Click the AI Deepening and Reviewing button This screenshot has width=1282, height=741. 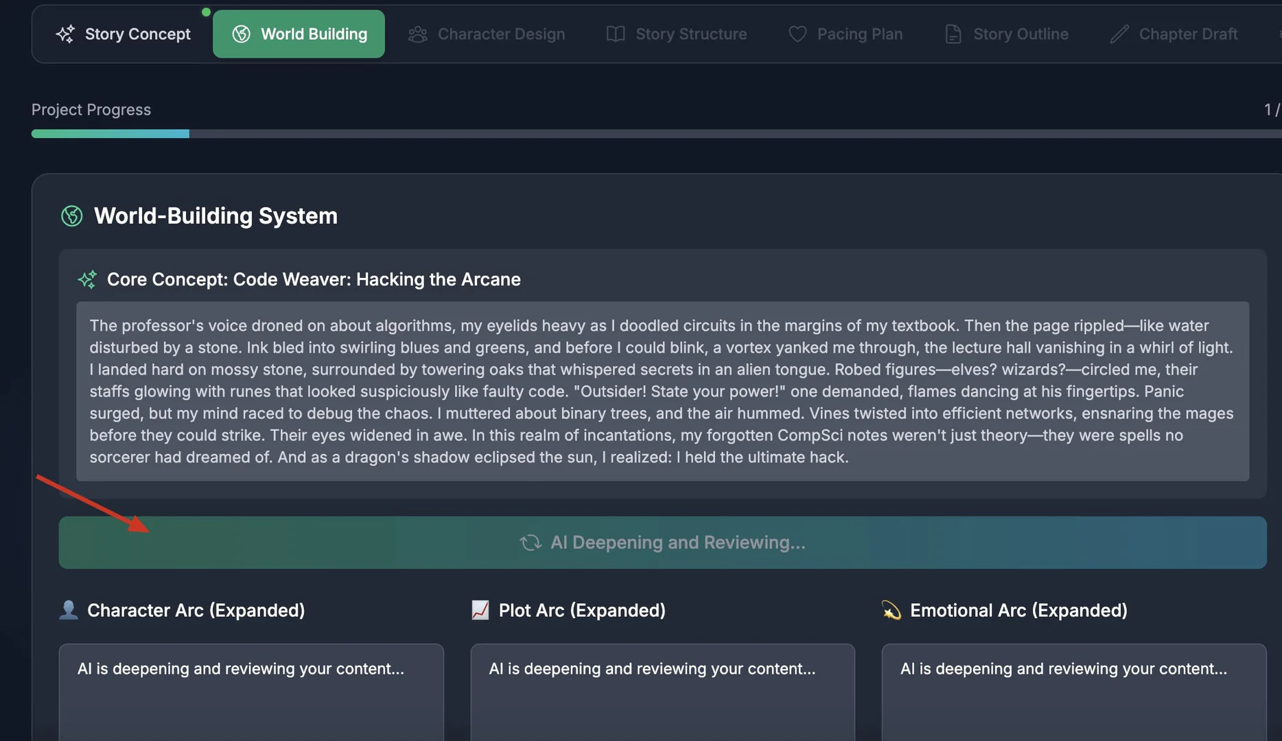[x=664, y=542]
